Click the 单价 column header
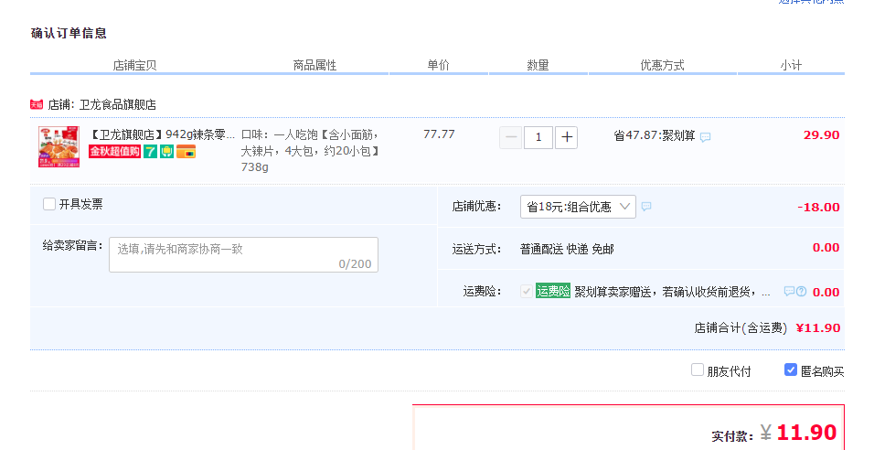Viewport: 874px width, 450px height. pyautogui.click(x=438, y=65)
